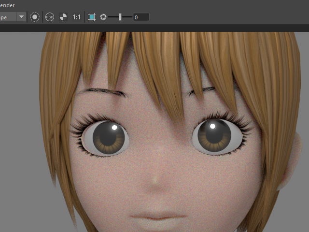The height and width of the screenshot is (232, 309).
Task: Toggle the RGB channels display icon
Action: [x=50, y=17]
